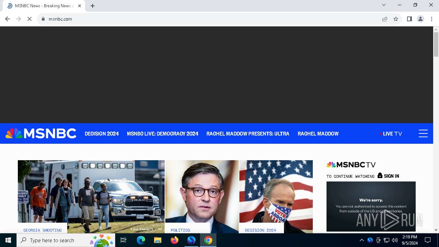
Task: Expand the tab search chevron
Action: click(384, 5)
